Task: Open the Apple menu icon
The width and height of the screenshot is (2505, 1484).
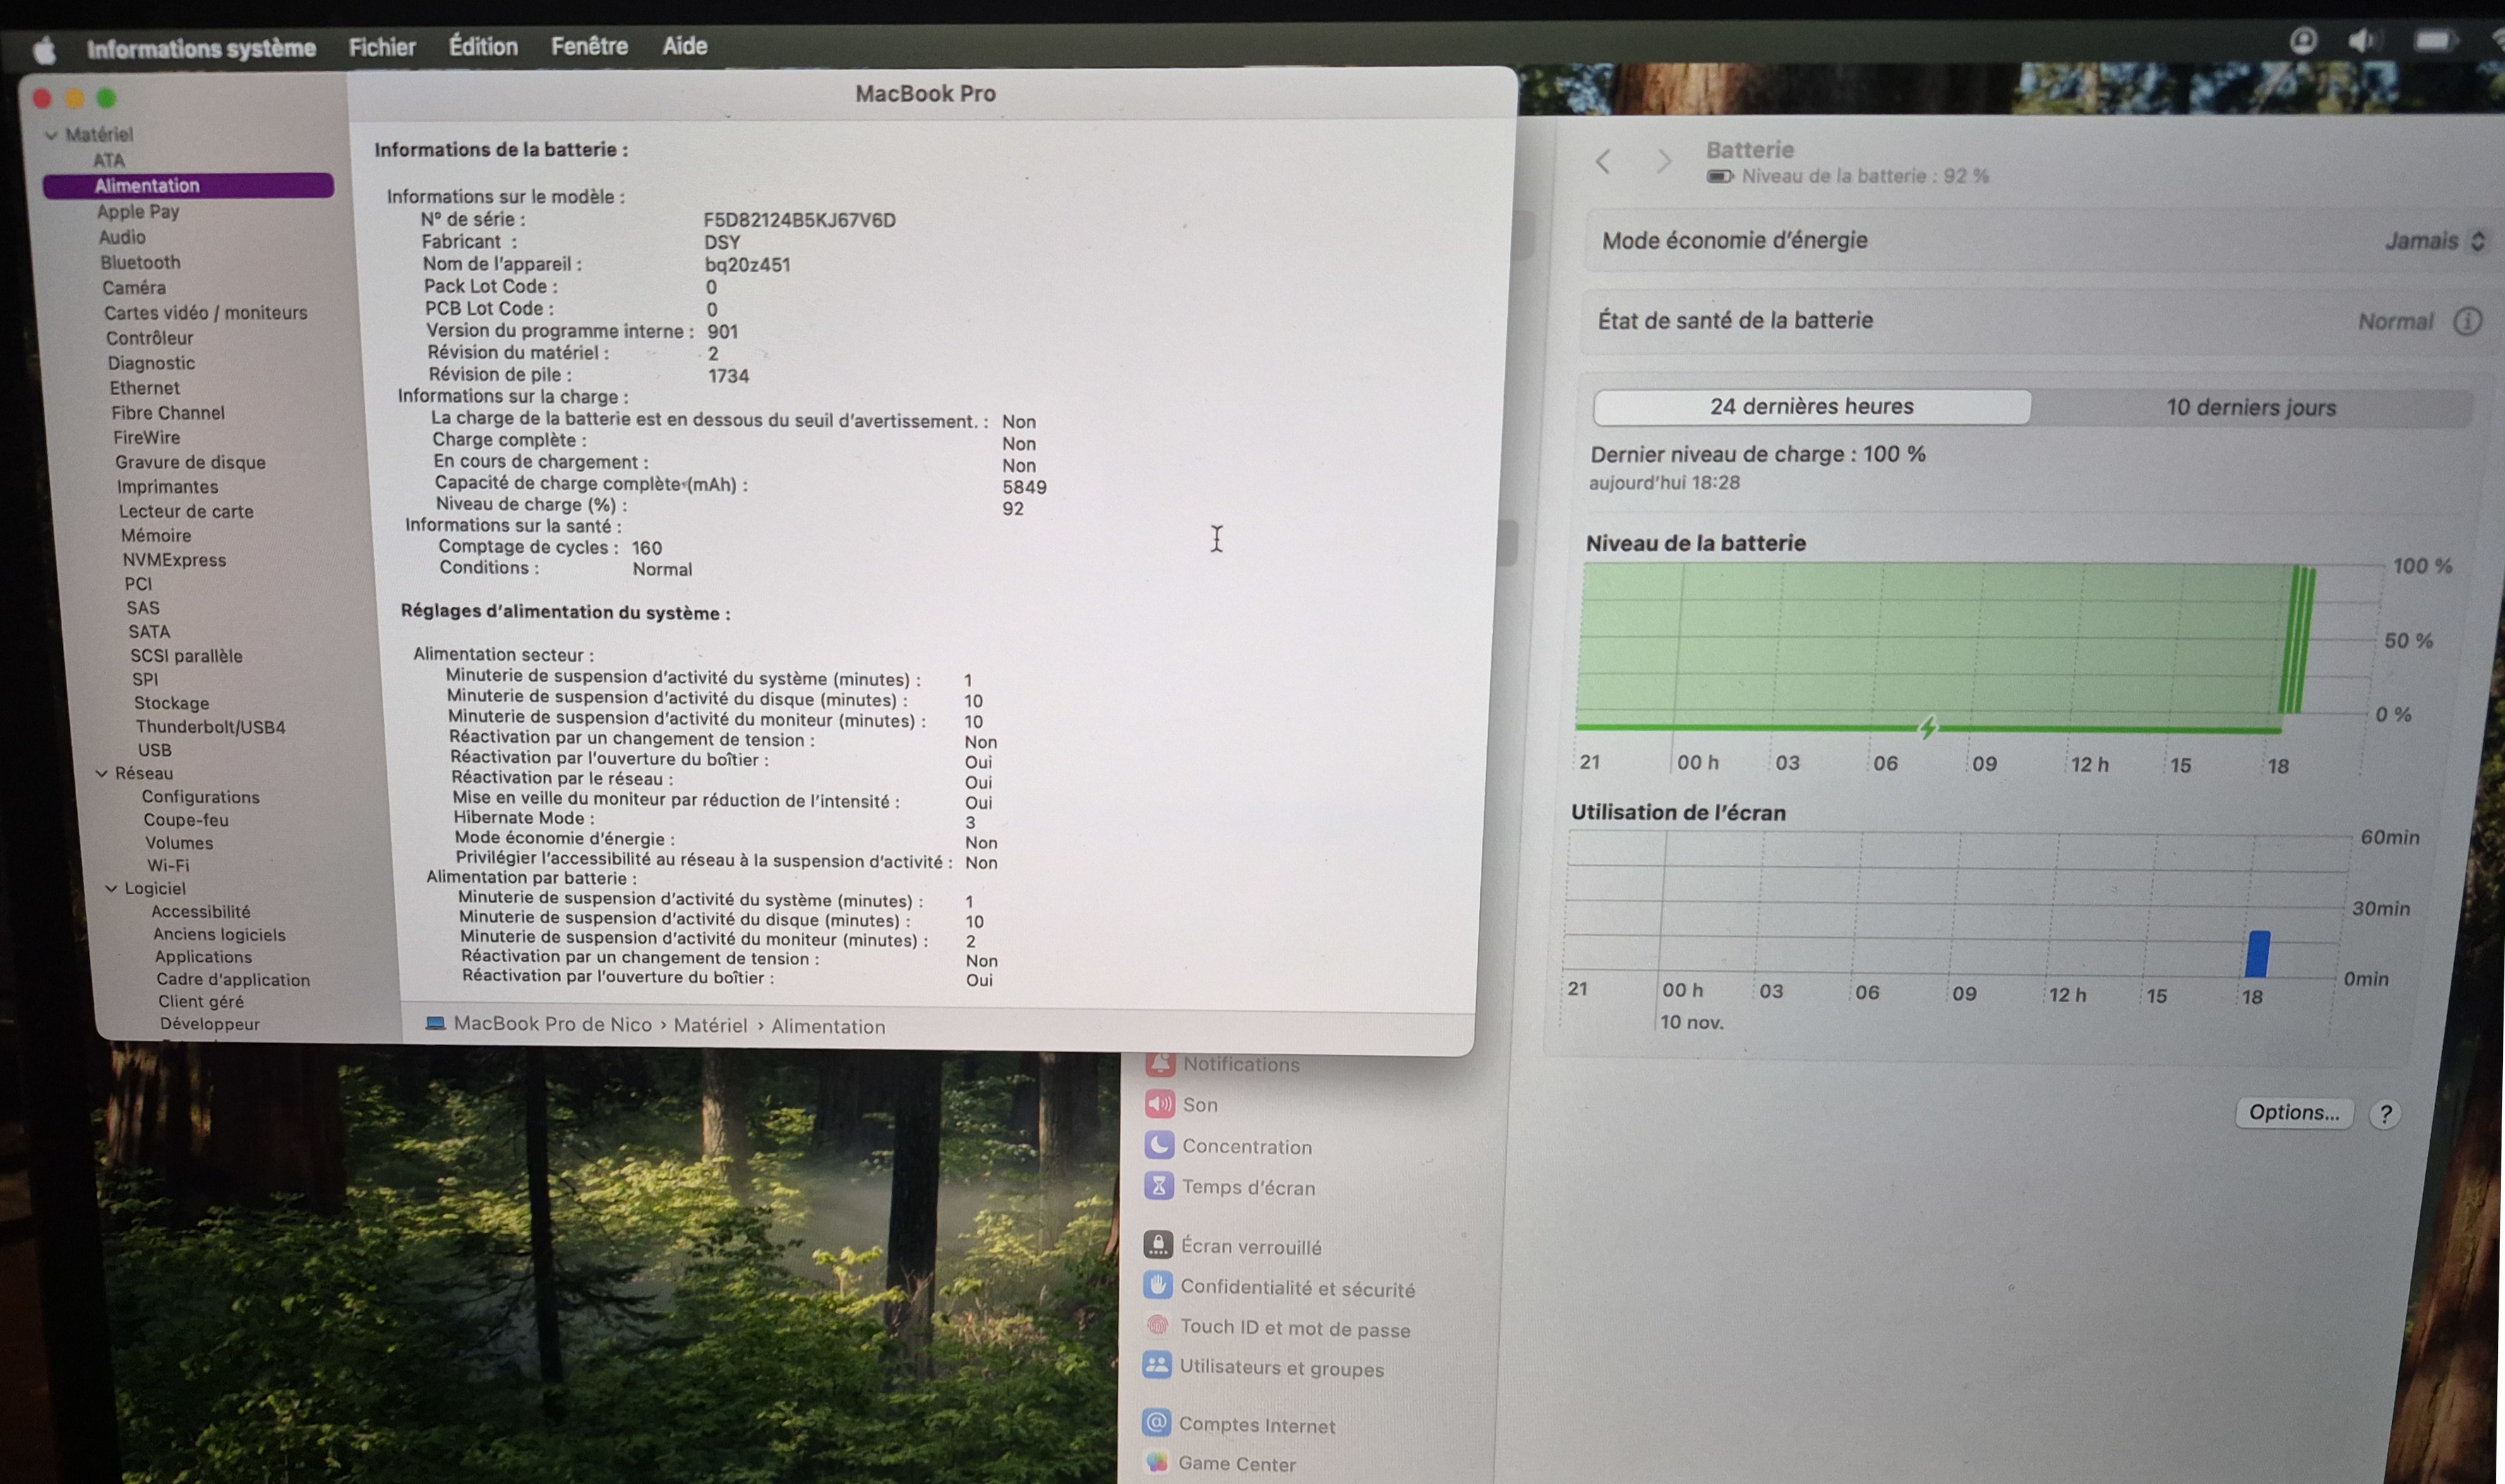Action: [44, 50]
